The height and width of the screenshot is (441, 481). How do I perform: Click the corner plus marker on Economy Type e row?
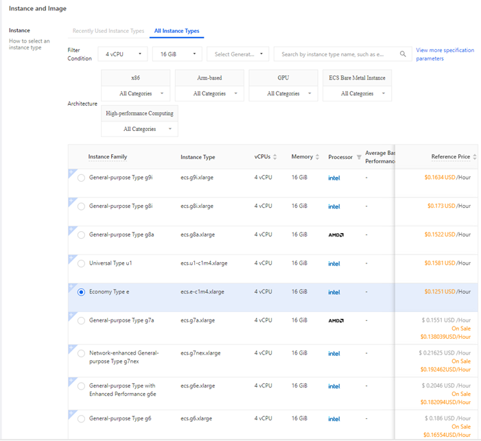coord(71,286)
